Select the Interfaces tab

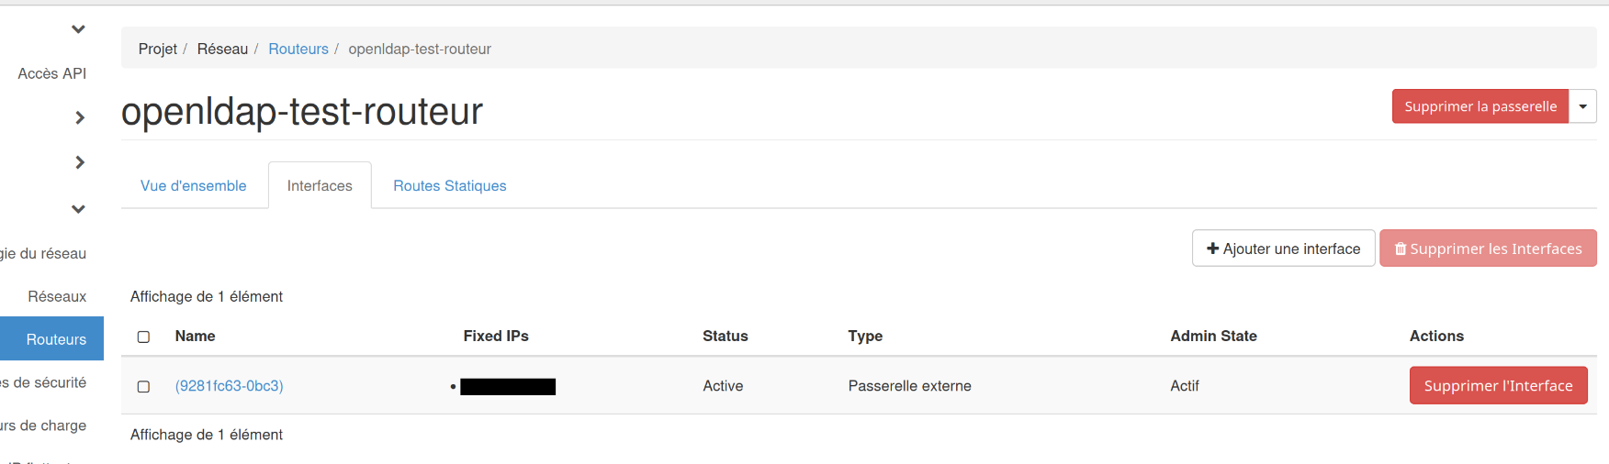(x=320, y=185)
